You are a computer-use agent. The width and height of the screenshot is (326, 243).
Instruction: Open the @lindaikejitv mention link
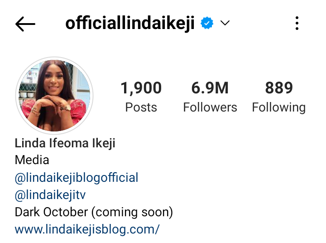coord(50,195)
